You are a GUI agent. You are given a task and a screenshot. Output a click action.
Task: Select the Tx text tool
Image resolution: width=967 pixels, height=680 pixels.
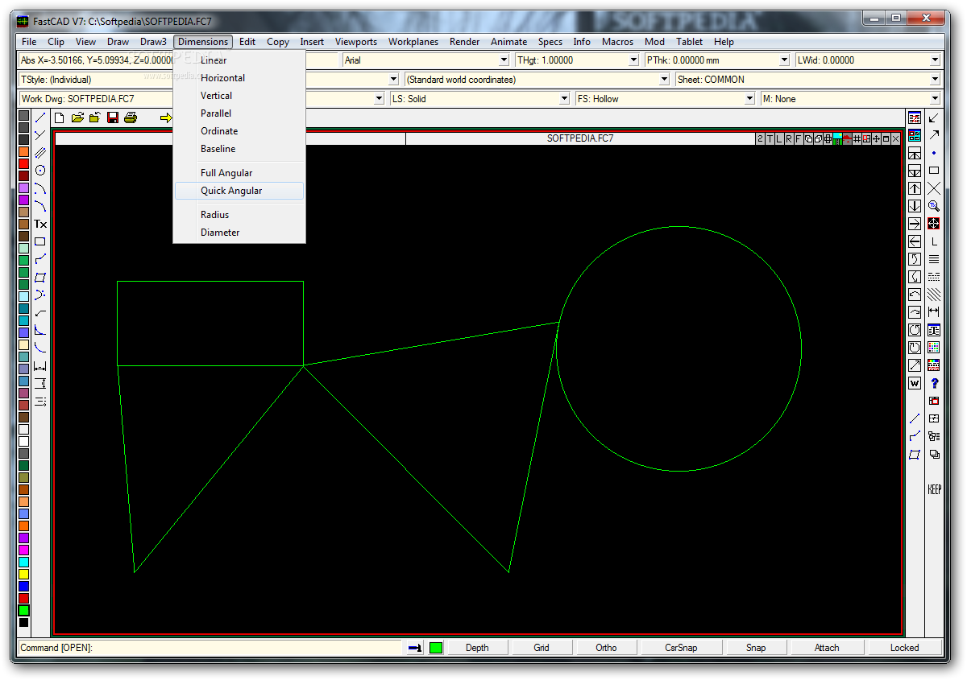(x=40, y=224)
